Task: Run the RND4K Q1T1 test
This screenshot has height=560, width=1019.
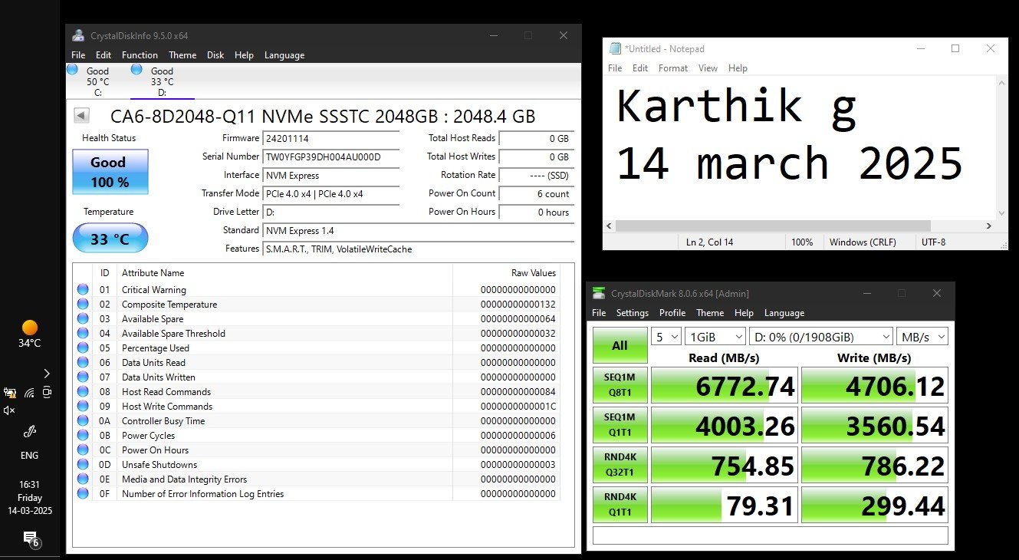Action: click(620, 505)
